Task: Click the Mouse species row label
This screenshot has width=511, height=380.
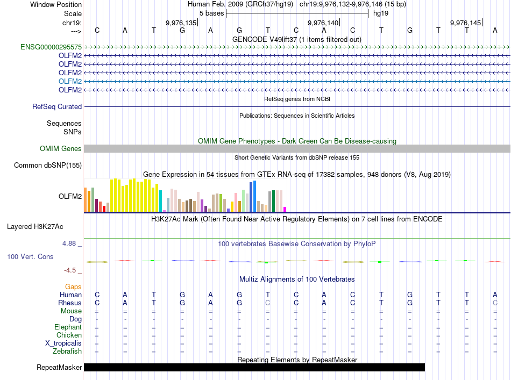Action: [x=71, y=311]
